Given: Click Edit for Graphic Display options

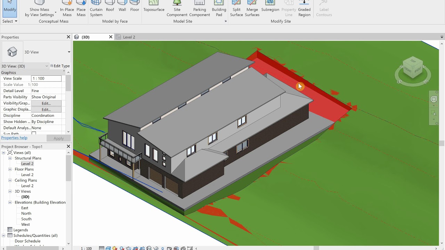Looking at the screenshot, I should click(46, 109).
